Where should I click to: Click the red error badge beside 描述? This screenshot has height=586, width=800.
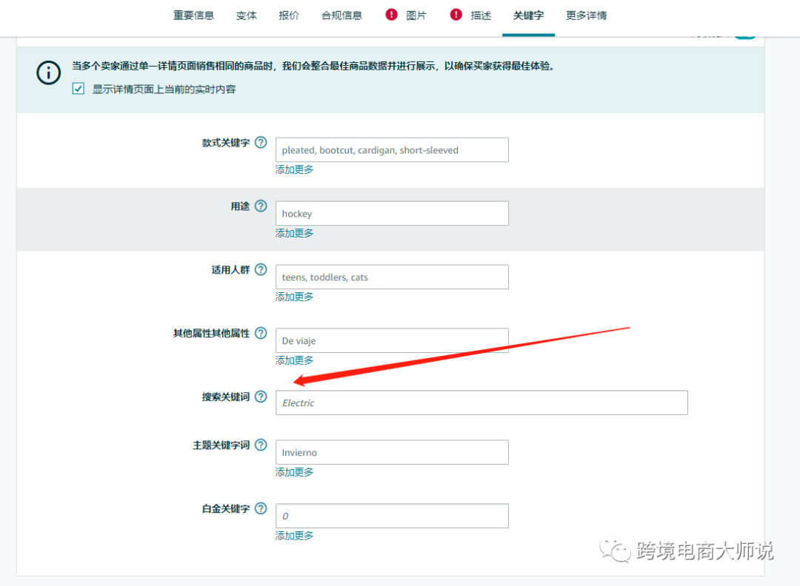[x=456, y=14]
